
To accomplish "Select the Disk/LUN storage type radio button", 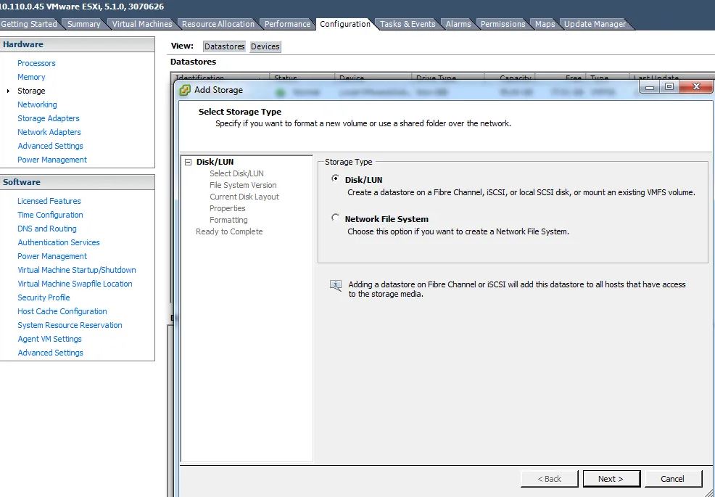I will pos(335,178).
